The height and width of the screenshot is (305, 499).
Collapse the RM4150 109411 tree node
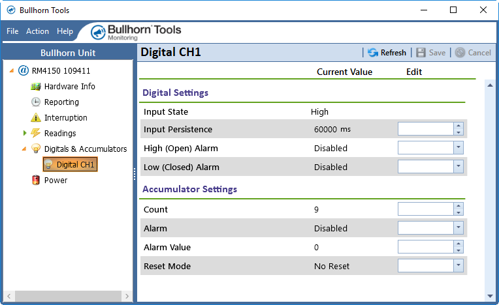pos(12,70)
